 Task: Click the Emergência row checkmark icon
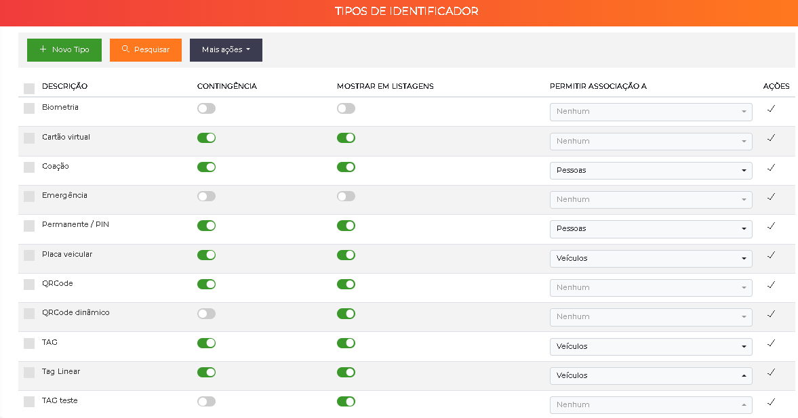coord(771,196)
